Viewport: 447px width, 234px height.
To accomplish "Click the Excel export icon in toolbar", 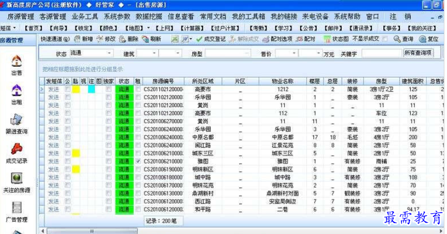I will (175, 39).
